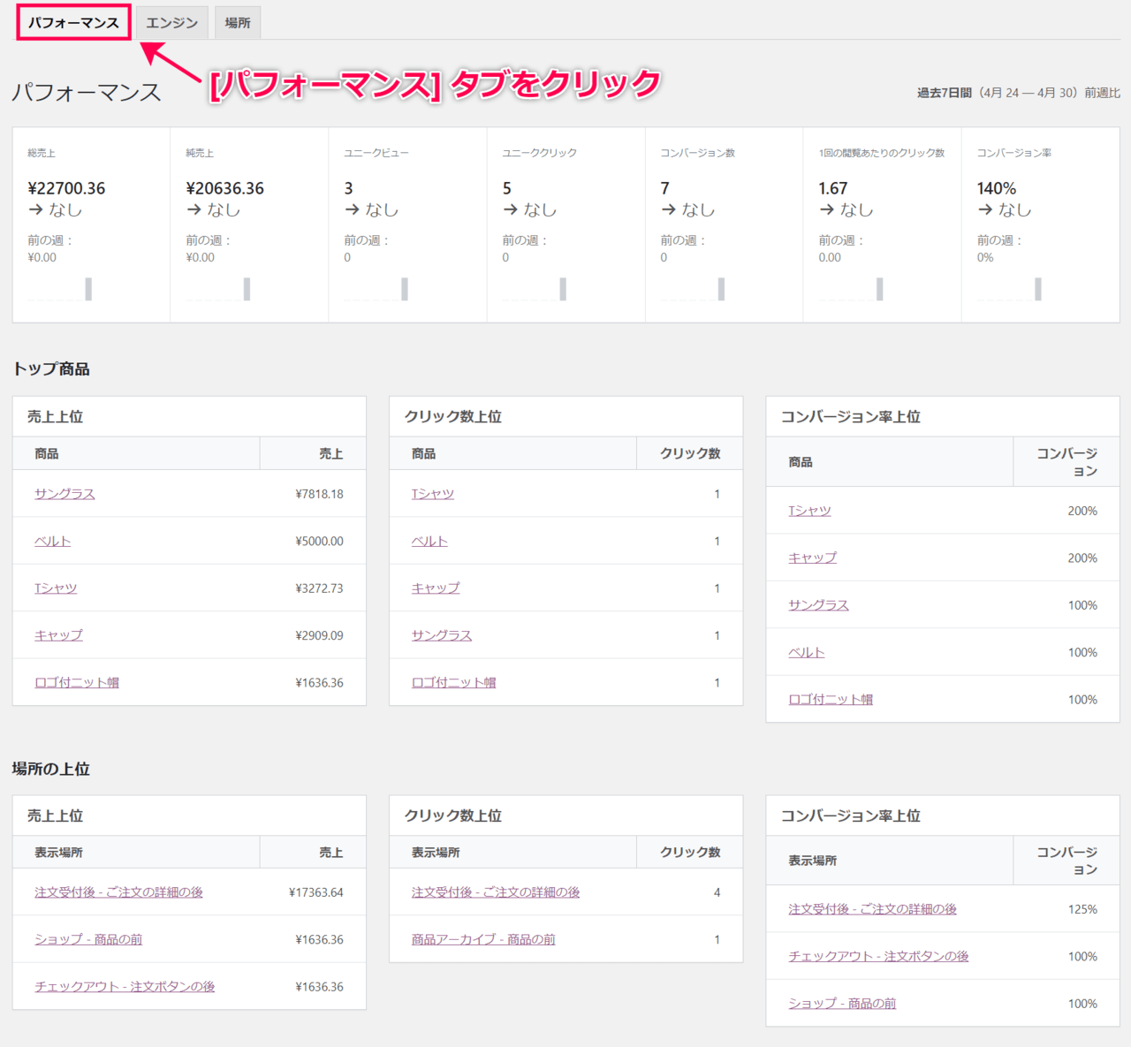Image resolution: width=1131 pixels, height=1047 pixels.
Task: Open キャップ link in コンバージョン率上位 products
Action: (x=813, y=558)
